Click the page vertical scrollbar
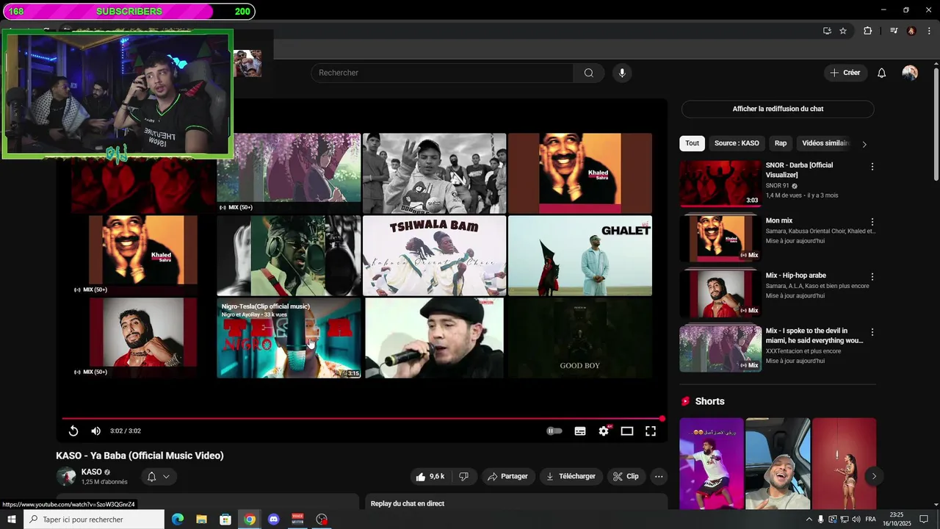Image resolution: width=940 pixels, height=529 pixels. point(936,125)
